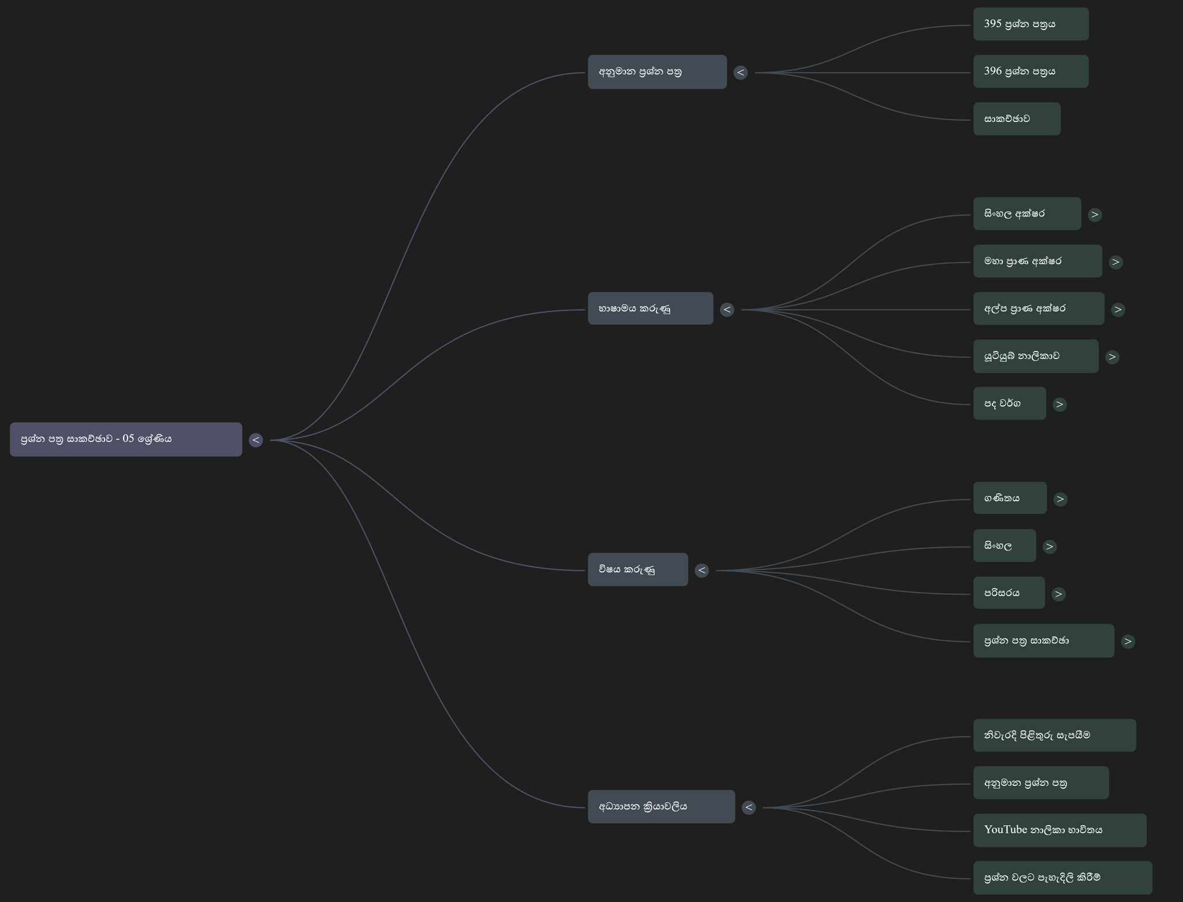Expand the පරිසරය node arrow
This screenshot has height=902, width=1183.
[x=1058, y=594]
